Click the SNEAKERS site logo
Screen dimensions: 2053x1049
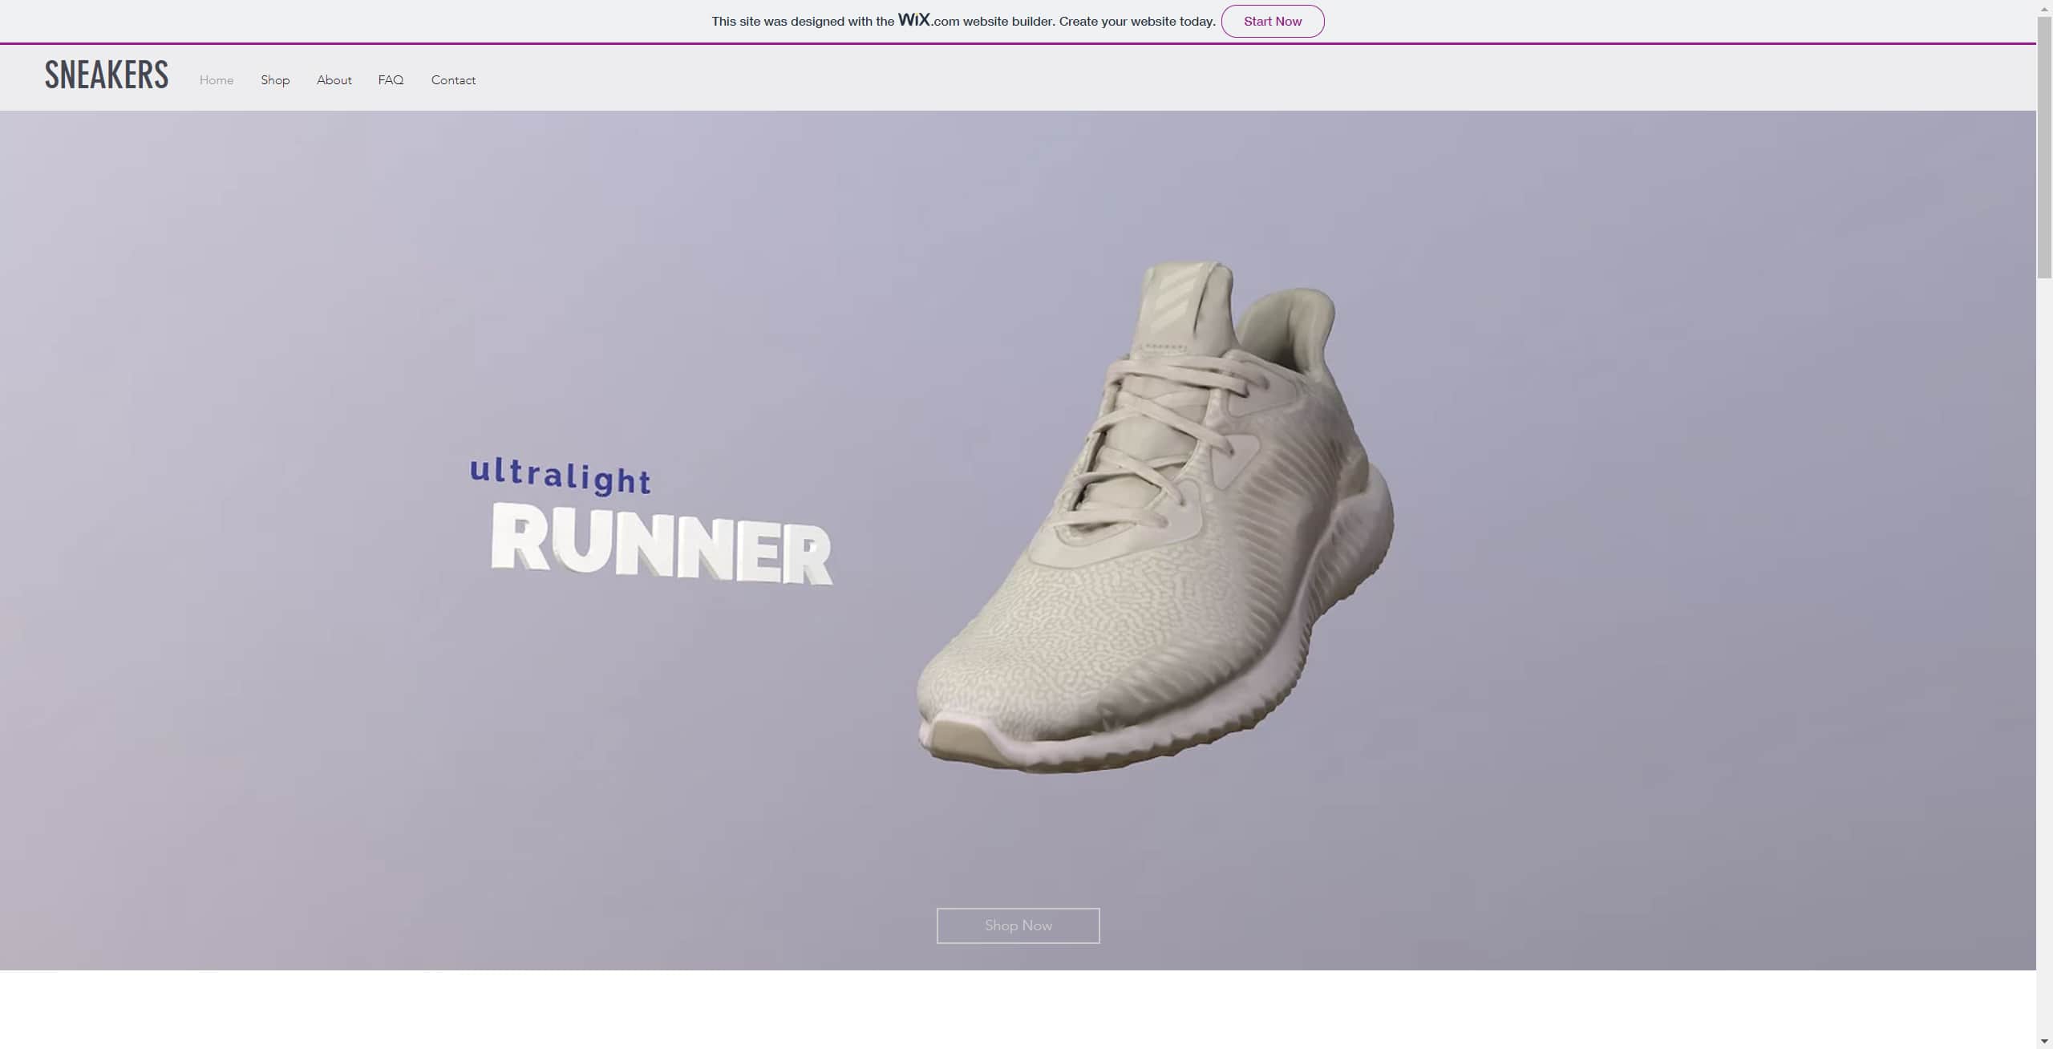tap(107, 75)
